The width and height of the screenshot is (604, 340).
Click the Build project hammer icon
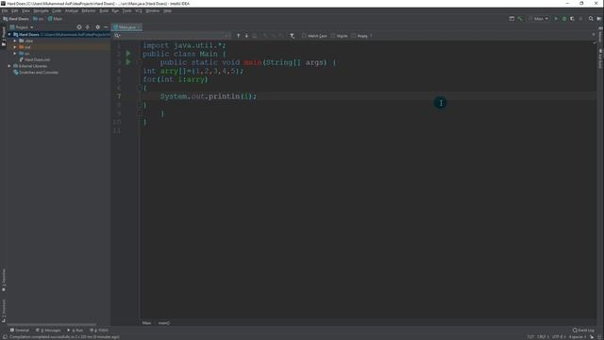click(520, 19)
